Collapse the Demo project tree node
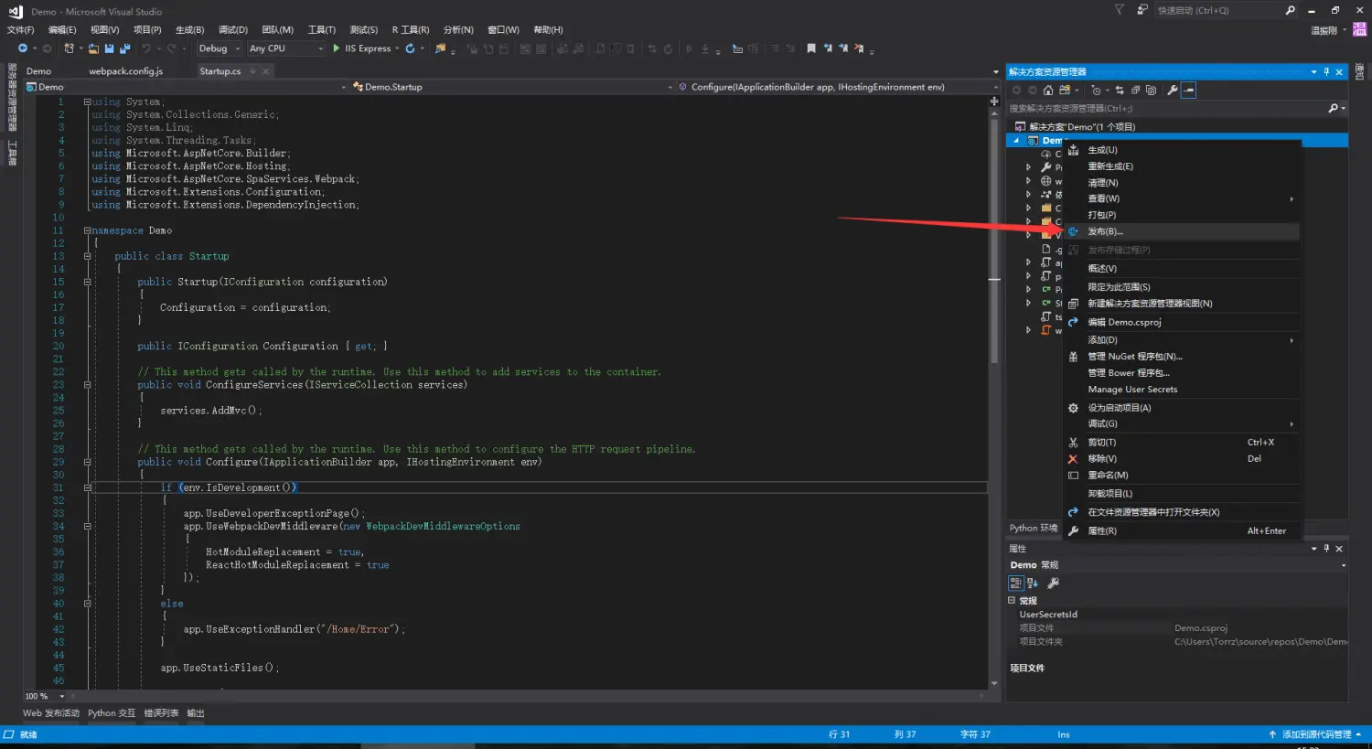Image resolution: width=1372 pixels, height=749 pixels. (1015, 141)
